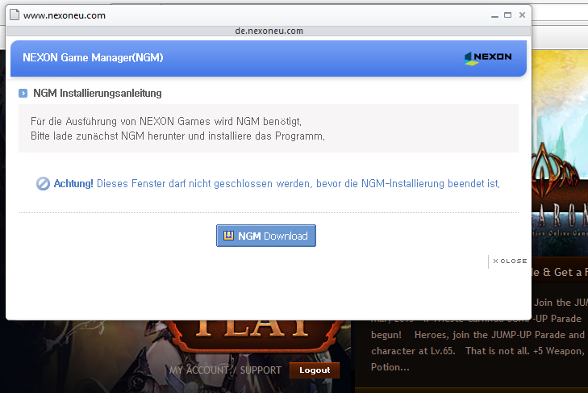588x393 pixels.
Task: Open MY ACCOUNT link on background page
Action: (198, 370)
